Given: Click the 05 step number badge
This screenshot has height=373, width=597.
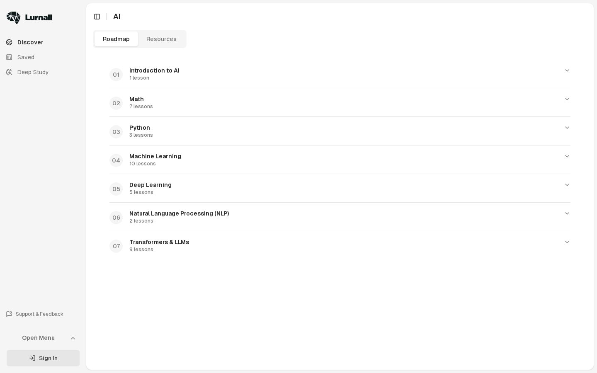Looking at the screenshot, I should [116, 189].
